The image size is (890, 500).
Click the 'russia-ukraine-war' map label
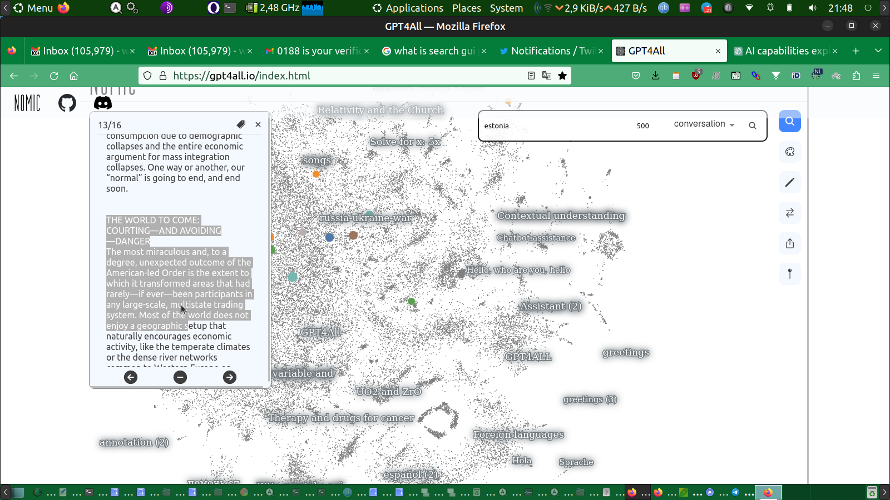tap(365, 218)
